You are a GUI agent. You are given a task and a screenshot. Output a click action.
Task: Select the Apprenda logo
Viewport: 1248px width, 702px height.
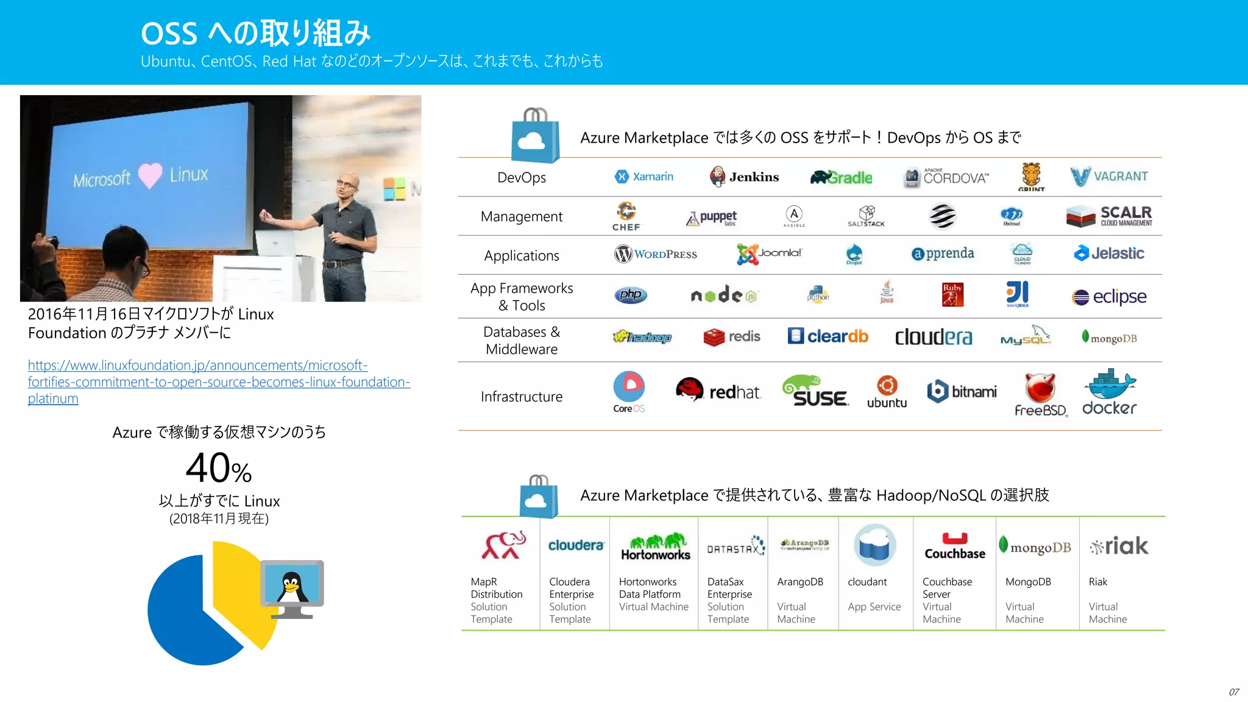943,253
